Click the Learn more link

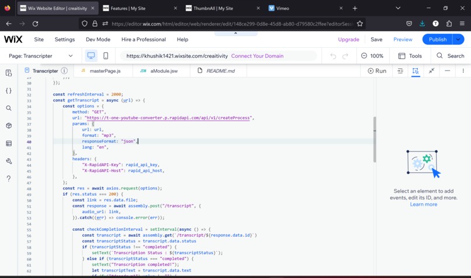coord(424,205)
